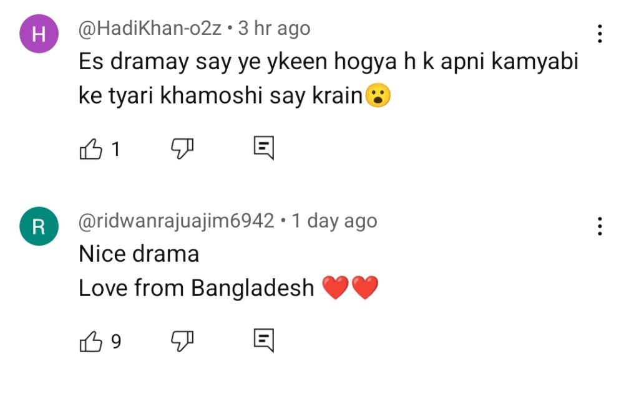This screenshot has width=639, height=394.
Task: Open three-dot options on ridwanrajuajim6942's comment
Action: coord(599,226)
